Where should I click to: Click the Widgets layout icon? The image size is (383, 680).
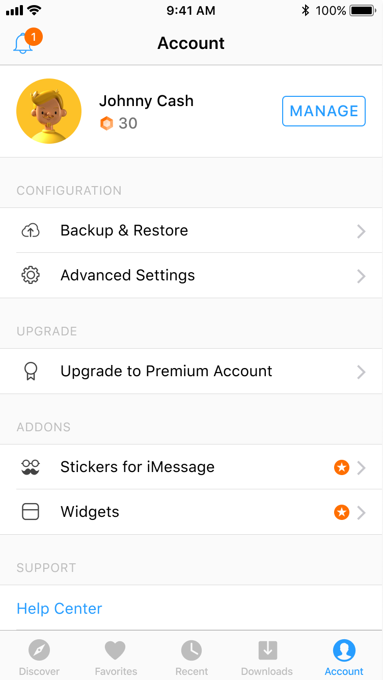pyautogui.click(x=31, y=512)
